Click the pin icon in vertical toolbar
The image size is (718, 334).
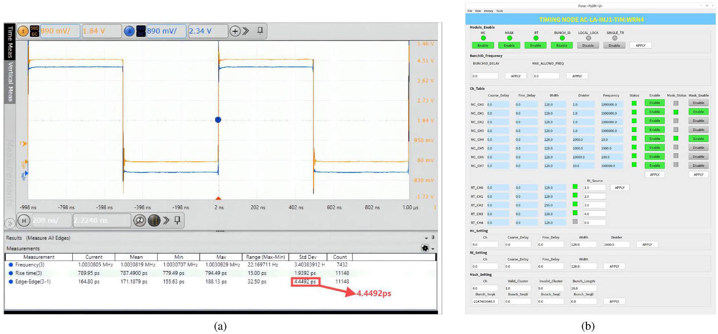(x=260, y=31)
